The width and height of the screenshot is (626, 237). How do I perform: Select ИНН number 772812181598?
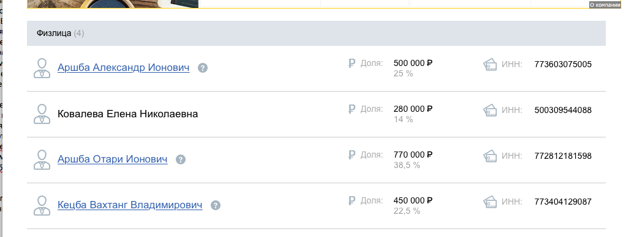[x=563, y=156]
